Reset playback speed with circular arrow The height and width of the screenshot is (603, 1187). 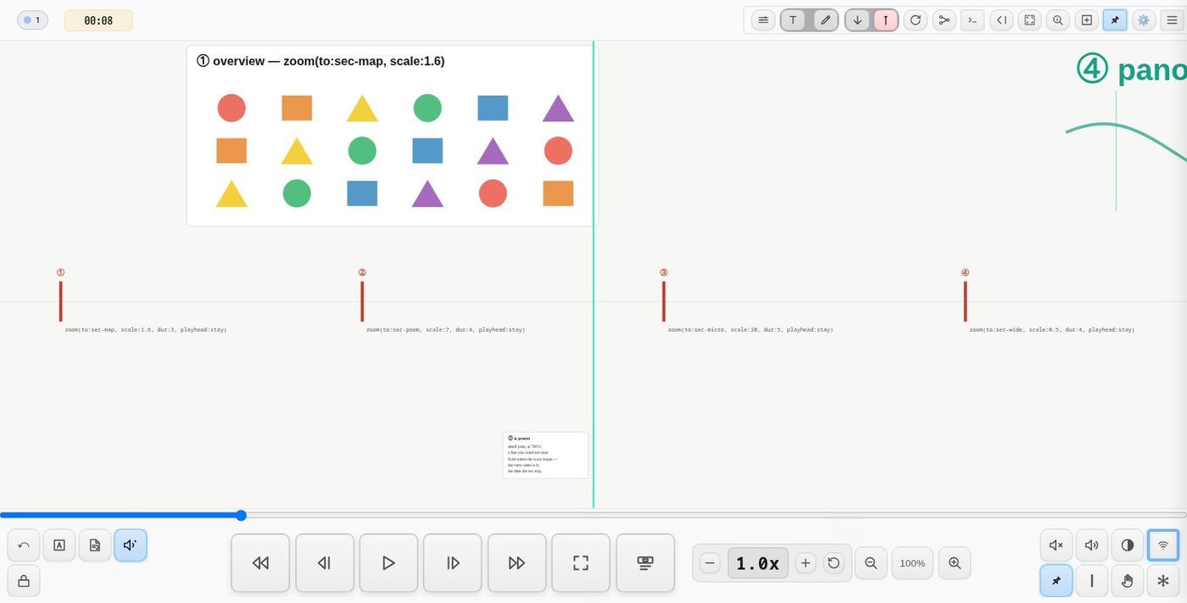833,563
